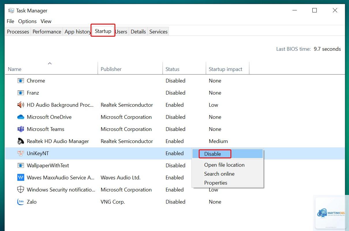Click Microsoft Corporation in the Teams row
349x231 pixels.
126,129
